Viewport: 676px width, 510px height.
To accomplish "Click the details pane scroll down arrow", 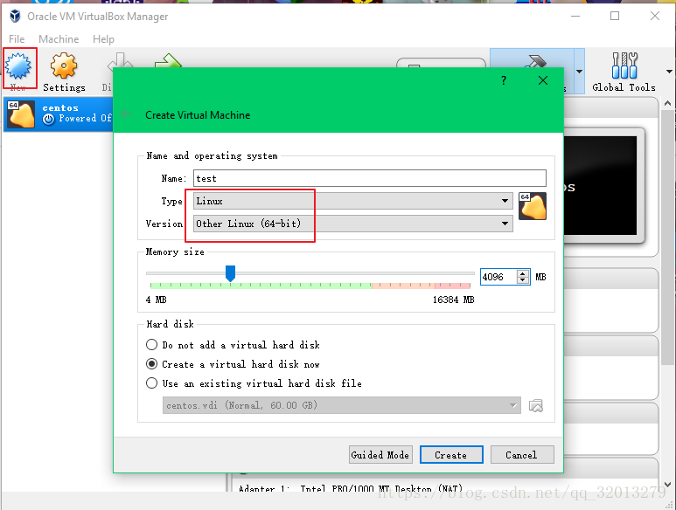I will pos(668,485).
